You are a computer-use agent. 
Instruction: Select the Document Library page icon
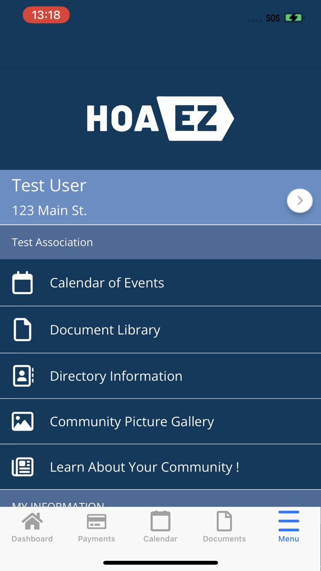click(x=22, y=329)
